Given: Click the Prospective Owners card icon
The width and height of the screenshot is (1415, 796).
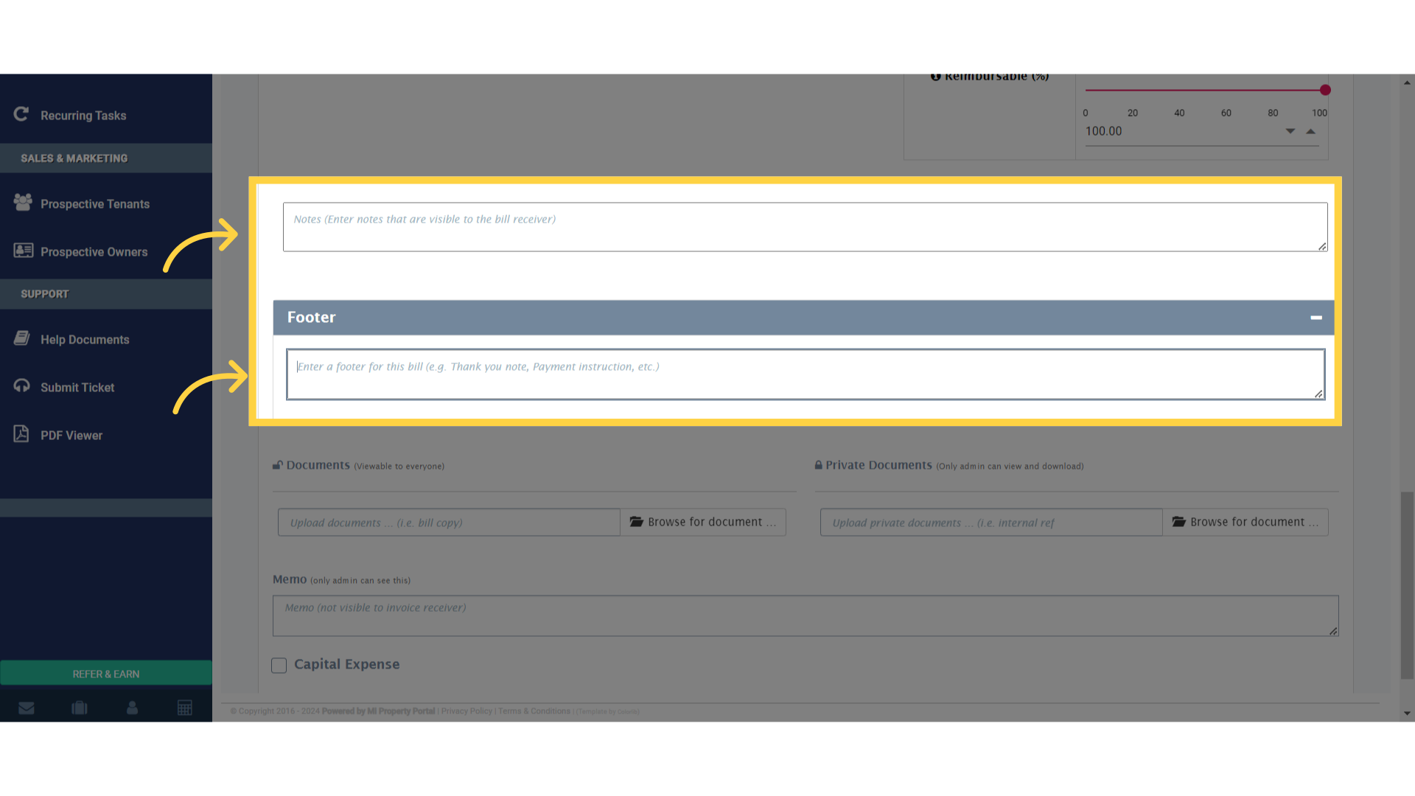Looking at the screenshot, I should (24, 251).
